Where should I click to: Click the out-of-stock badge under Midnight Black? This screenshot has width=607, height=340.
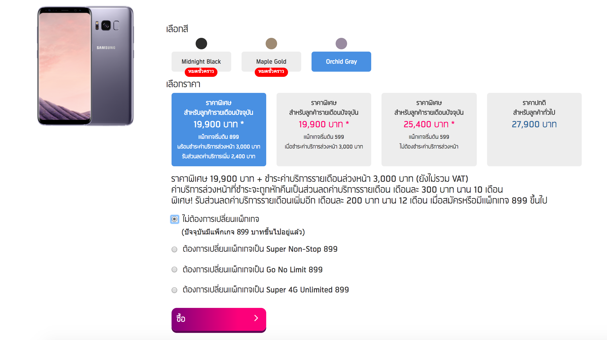coord(201,72)
